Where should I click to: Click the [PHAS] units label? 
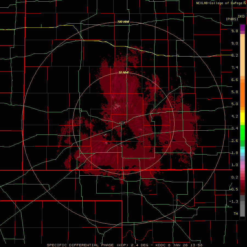pos(232,19)
